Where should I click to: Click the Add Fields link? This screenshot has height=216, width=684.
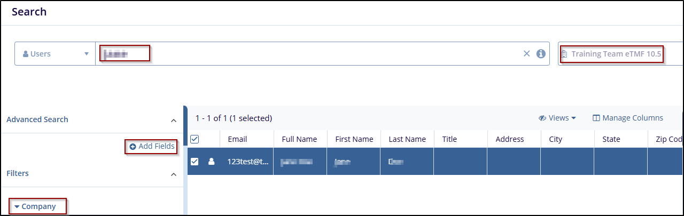[x=156, y=146]
